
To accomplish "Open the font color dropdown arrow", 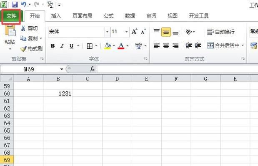I will click(x=128, y=46).
